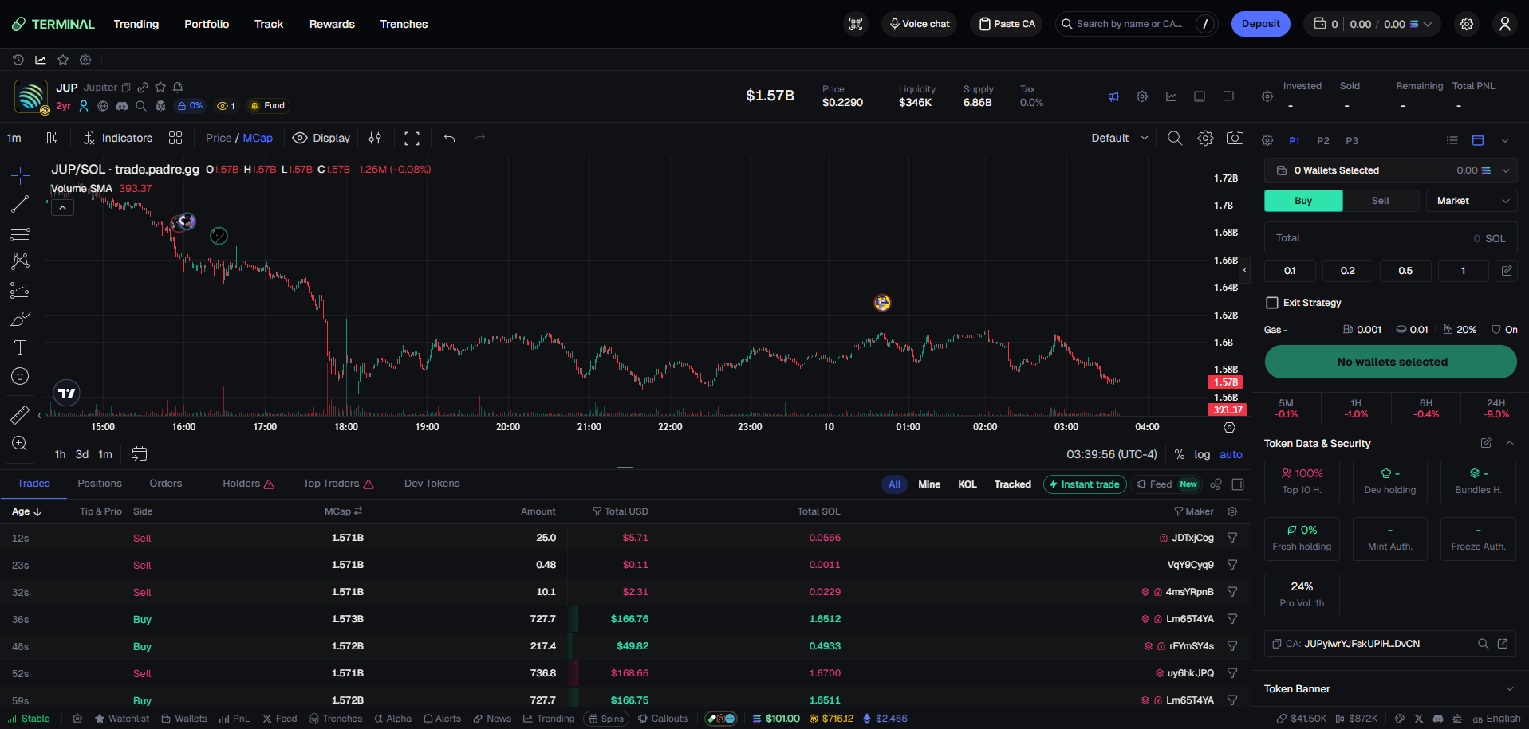Expand the Default chart layout dropdown
This screenshot has width=1529, height=729.
tap(1120, 138)
